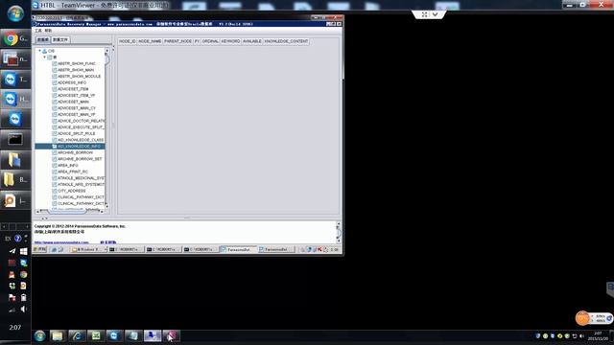Click the ORDINAL column header
Screen dimensions: 614x345
coord(210,41)
